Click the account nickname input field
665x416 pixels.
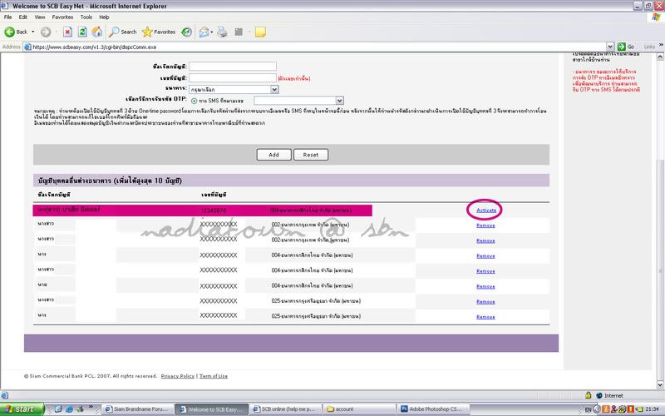coord(233,67)
